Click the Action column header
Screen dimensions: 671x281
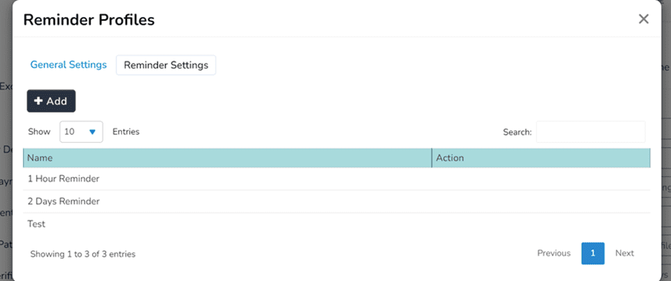point(541,158)
